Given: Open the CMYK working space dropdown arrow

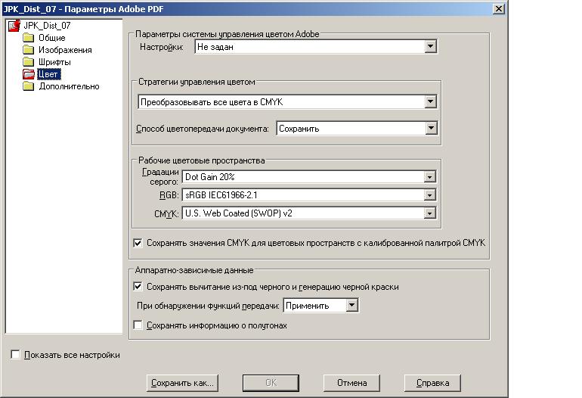Looking at the screenshot, I should pos(430,213).
